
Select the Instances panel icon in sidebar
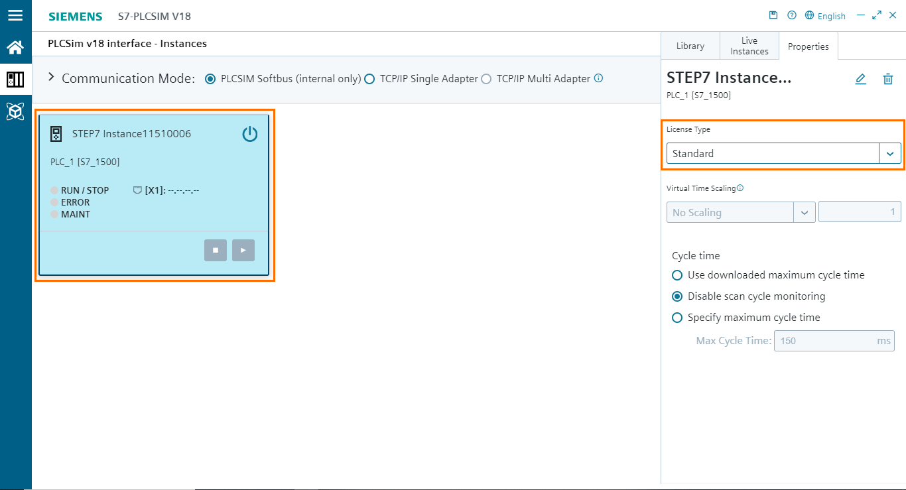(15, 79)
